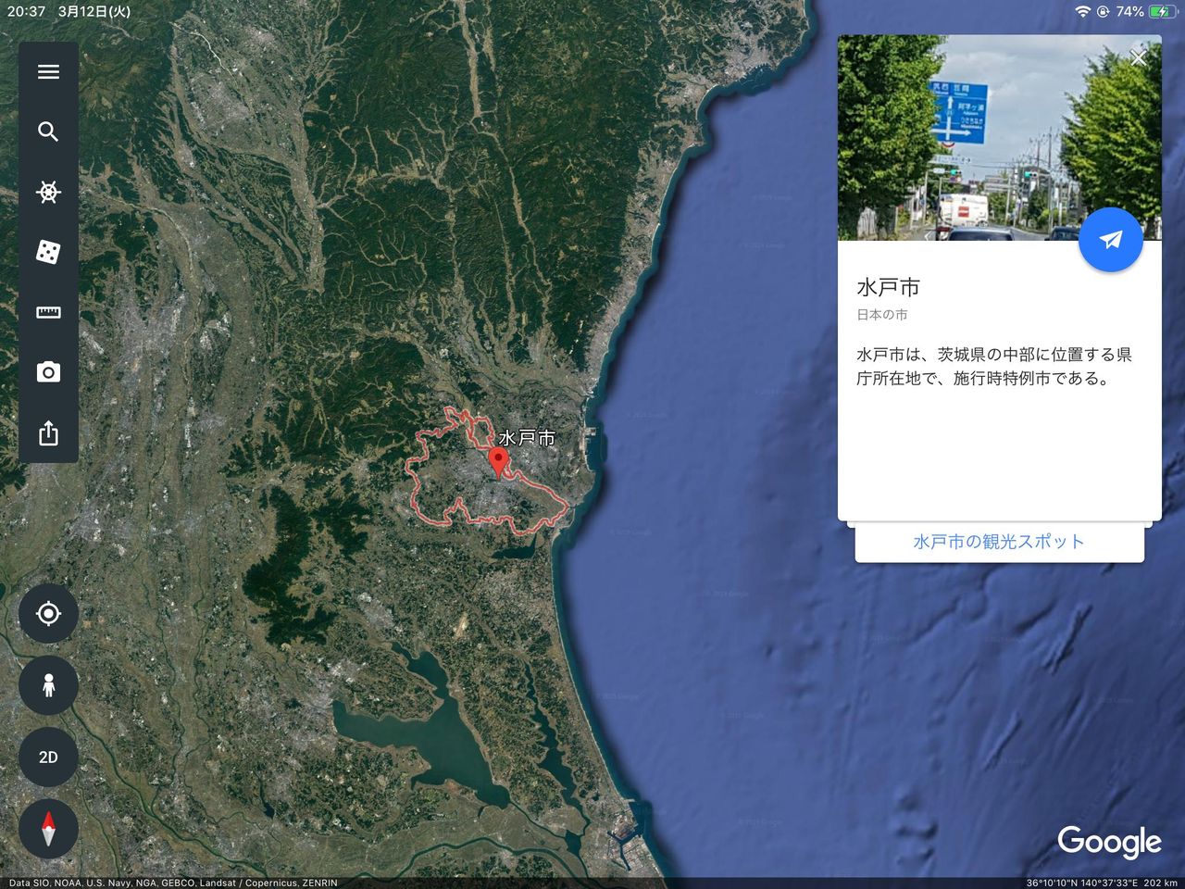The height and width of the screenshot is (889, 1185).
Task: Tap the 202 km altitude readout
Action: (x=1160, y=883)
